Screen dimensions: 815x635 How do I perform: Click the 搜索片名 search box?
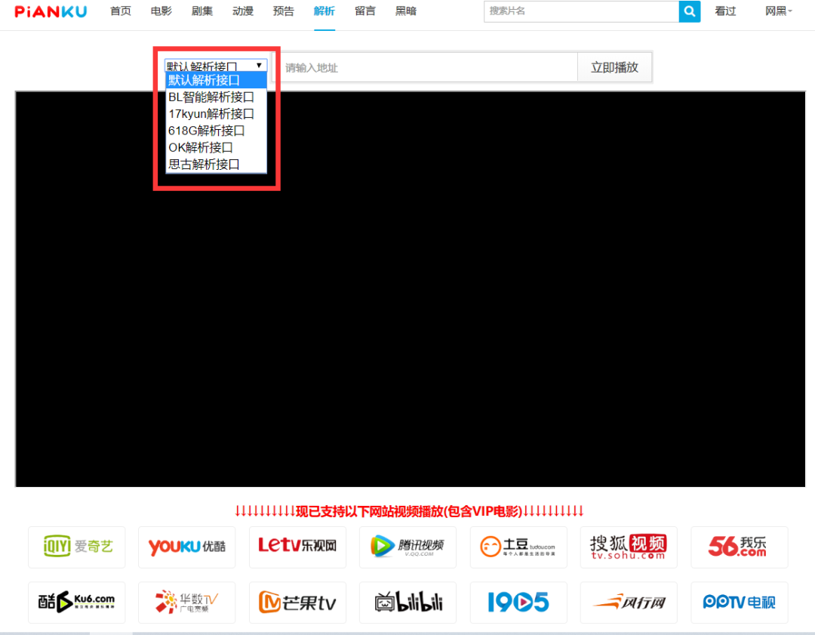point(581,11)
